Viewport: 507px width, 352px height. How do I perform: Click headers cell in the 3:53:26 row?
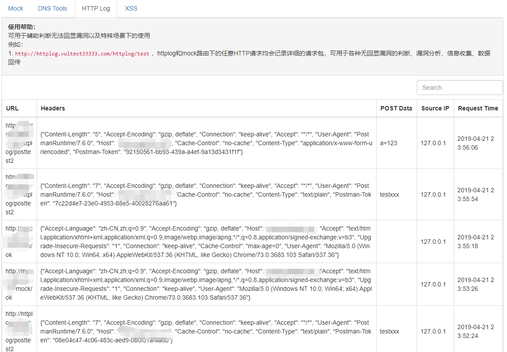(x=206, y=284)
